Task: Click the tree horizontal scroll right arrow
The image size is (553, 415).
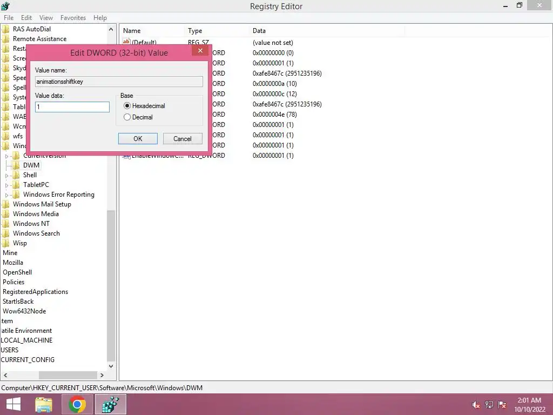Action: pos(102,375)
